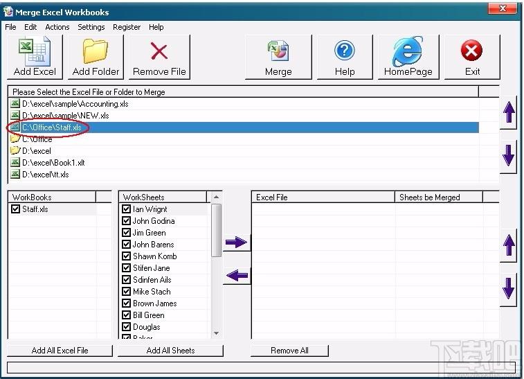
Task: Click worksheets list scroll down arrow
Action: click(216, 333)
